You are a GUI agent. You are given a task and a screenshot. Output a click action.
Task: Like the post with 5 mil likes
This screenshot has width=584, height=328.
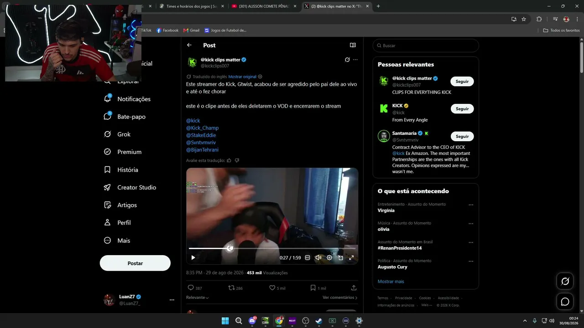(277, 288)
